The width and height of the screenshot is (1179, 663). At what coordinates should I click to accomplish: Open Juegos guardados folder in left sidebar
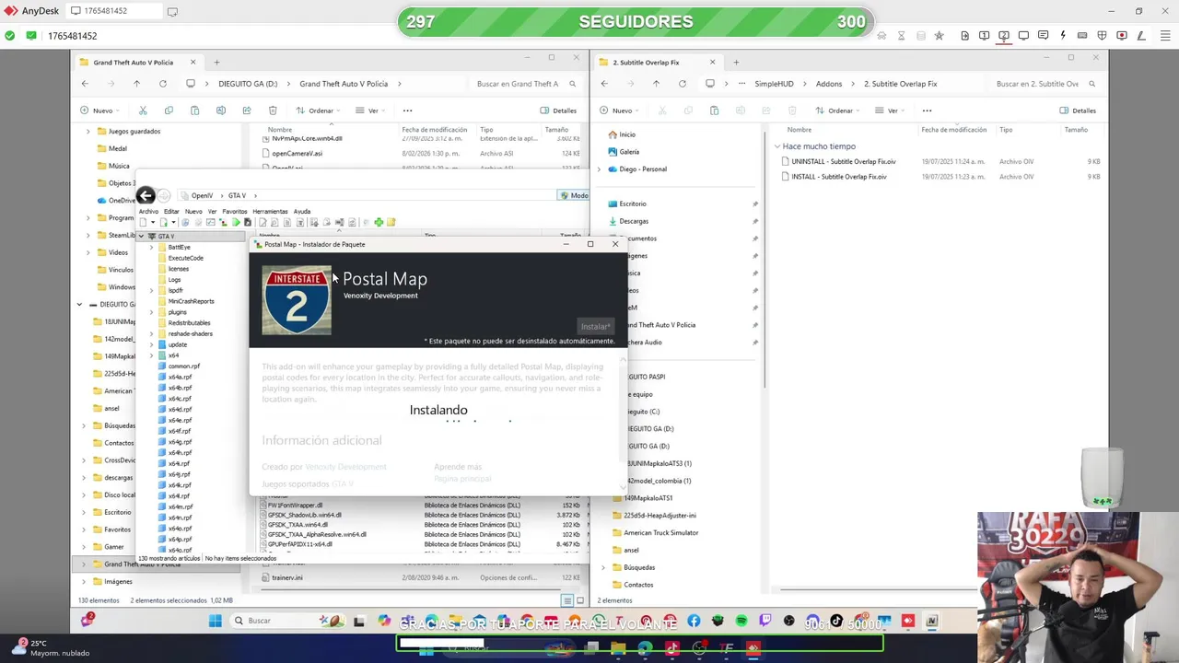134,132
